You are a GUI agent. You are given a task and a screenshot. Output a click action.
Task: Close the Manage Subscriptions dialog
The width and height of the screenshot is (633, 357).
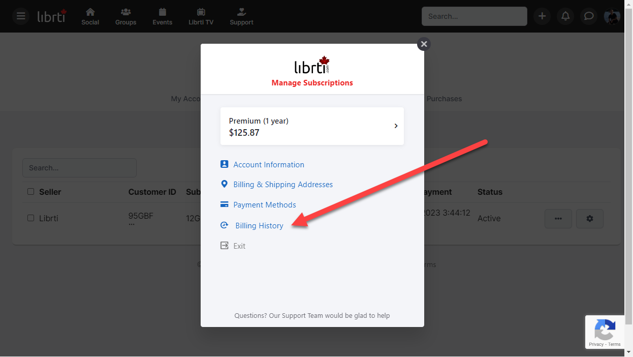424,44
